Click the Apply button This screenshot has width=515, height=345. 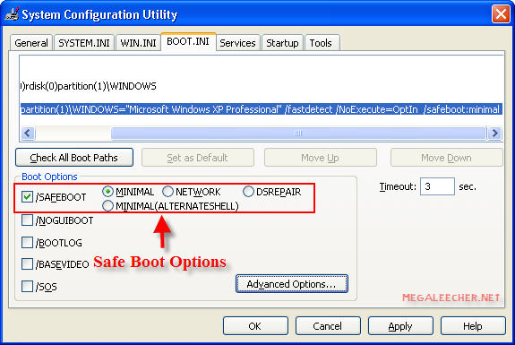400,326
